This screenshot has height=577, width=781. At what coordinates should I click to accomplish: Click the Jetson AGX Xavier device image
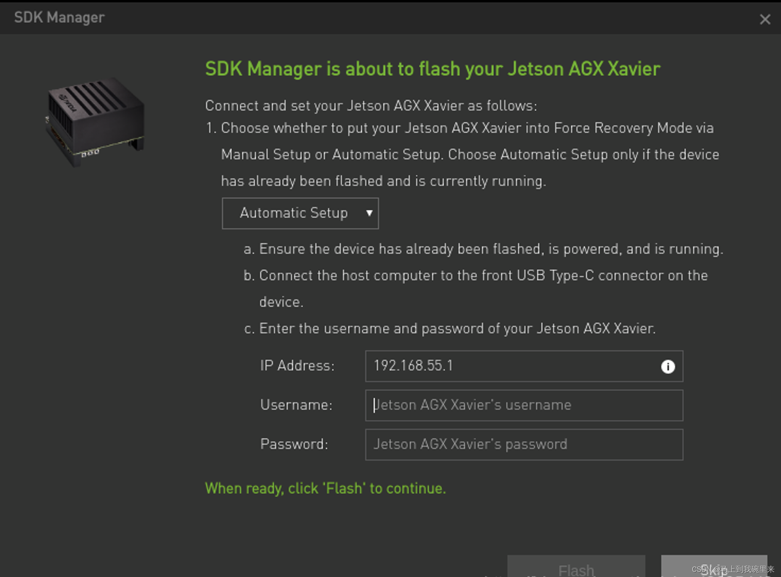(95, 121)
